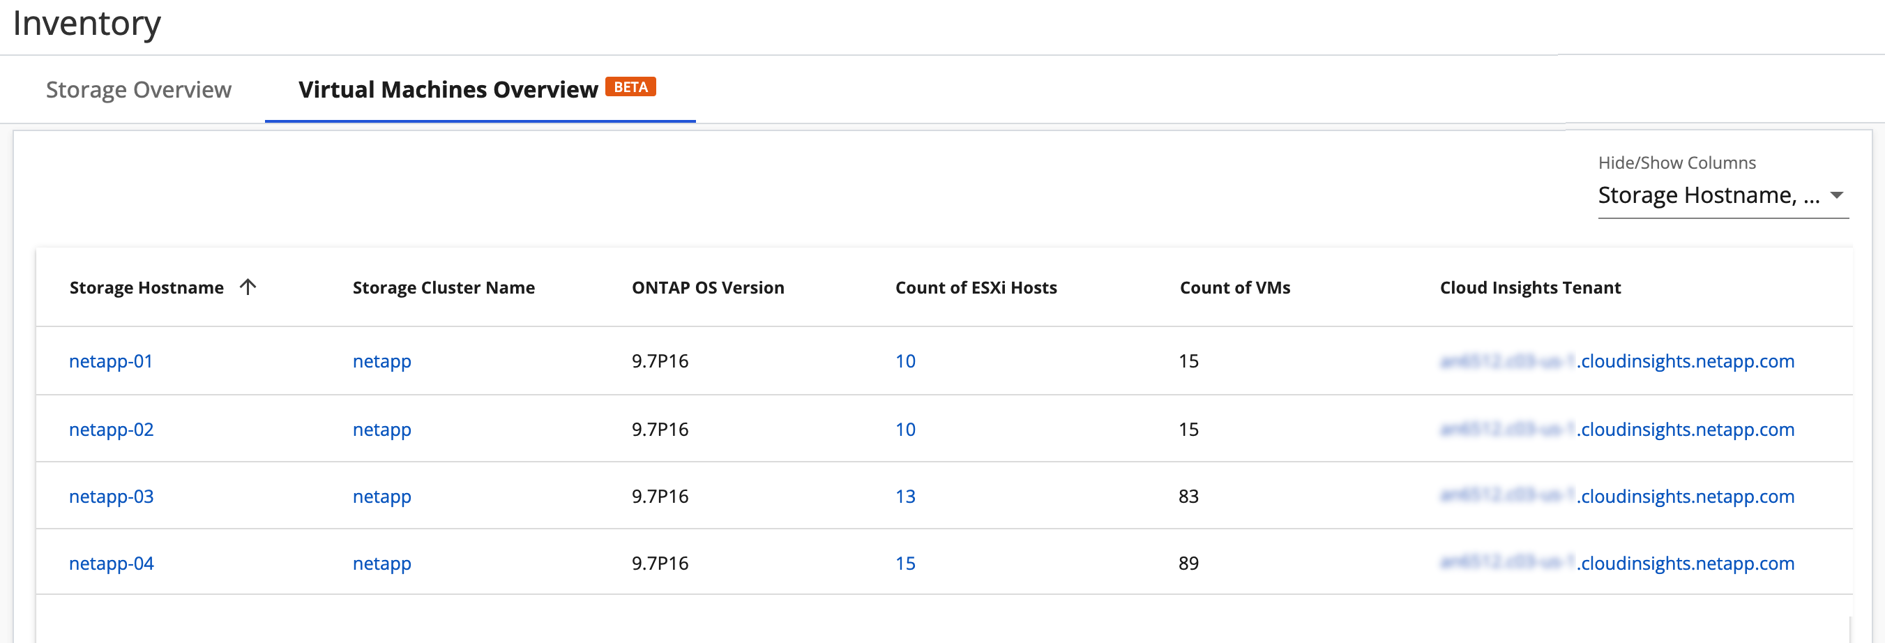1885x643 pixels.
Task: Sort by Storage Hostname column header
Action: [x=146, y=287]
